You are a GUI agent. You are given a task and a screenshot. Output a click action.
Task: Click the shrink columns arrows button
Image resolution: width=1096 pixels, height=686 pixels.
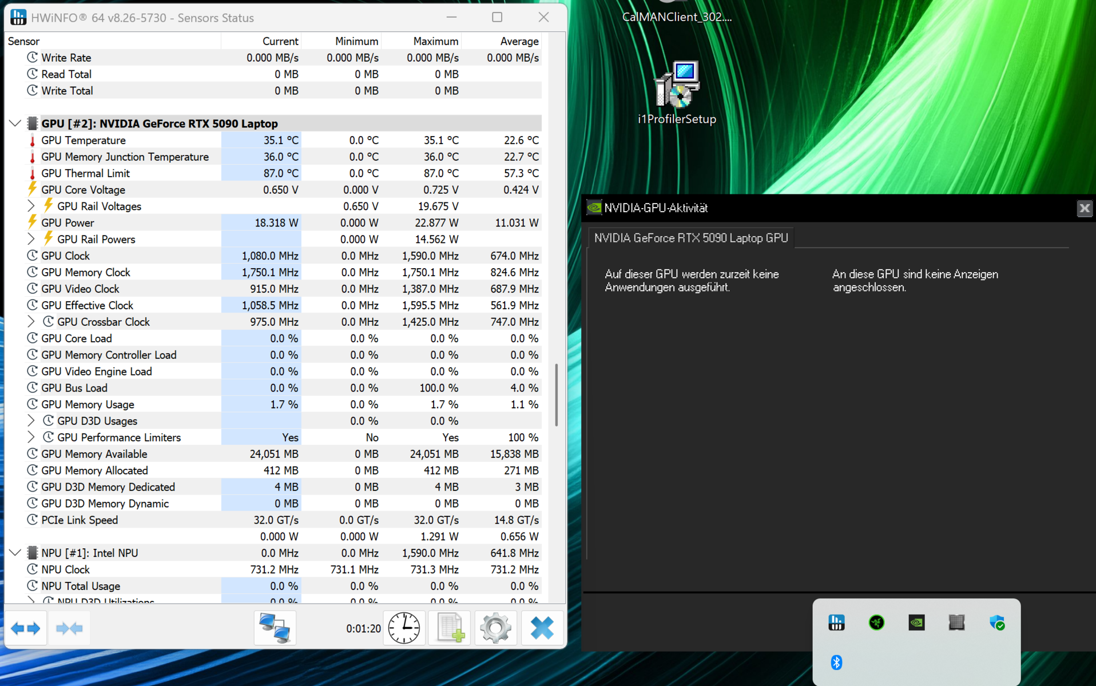(x=69, y=628)
